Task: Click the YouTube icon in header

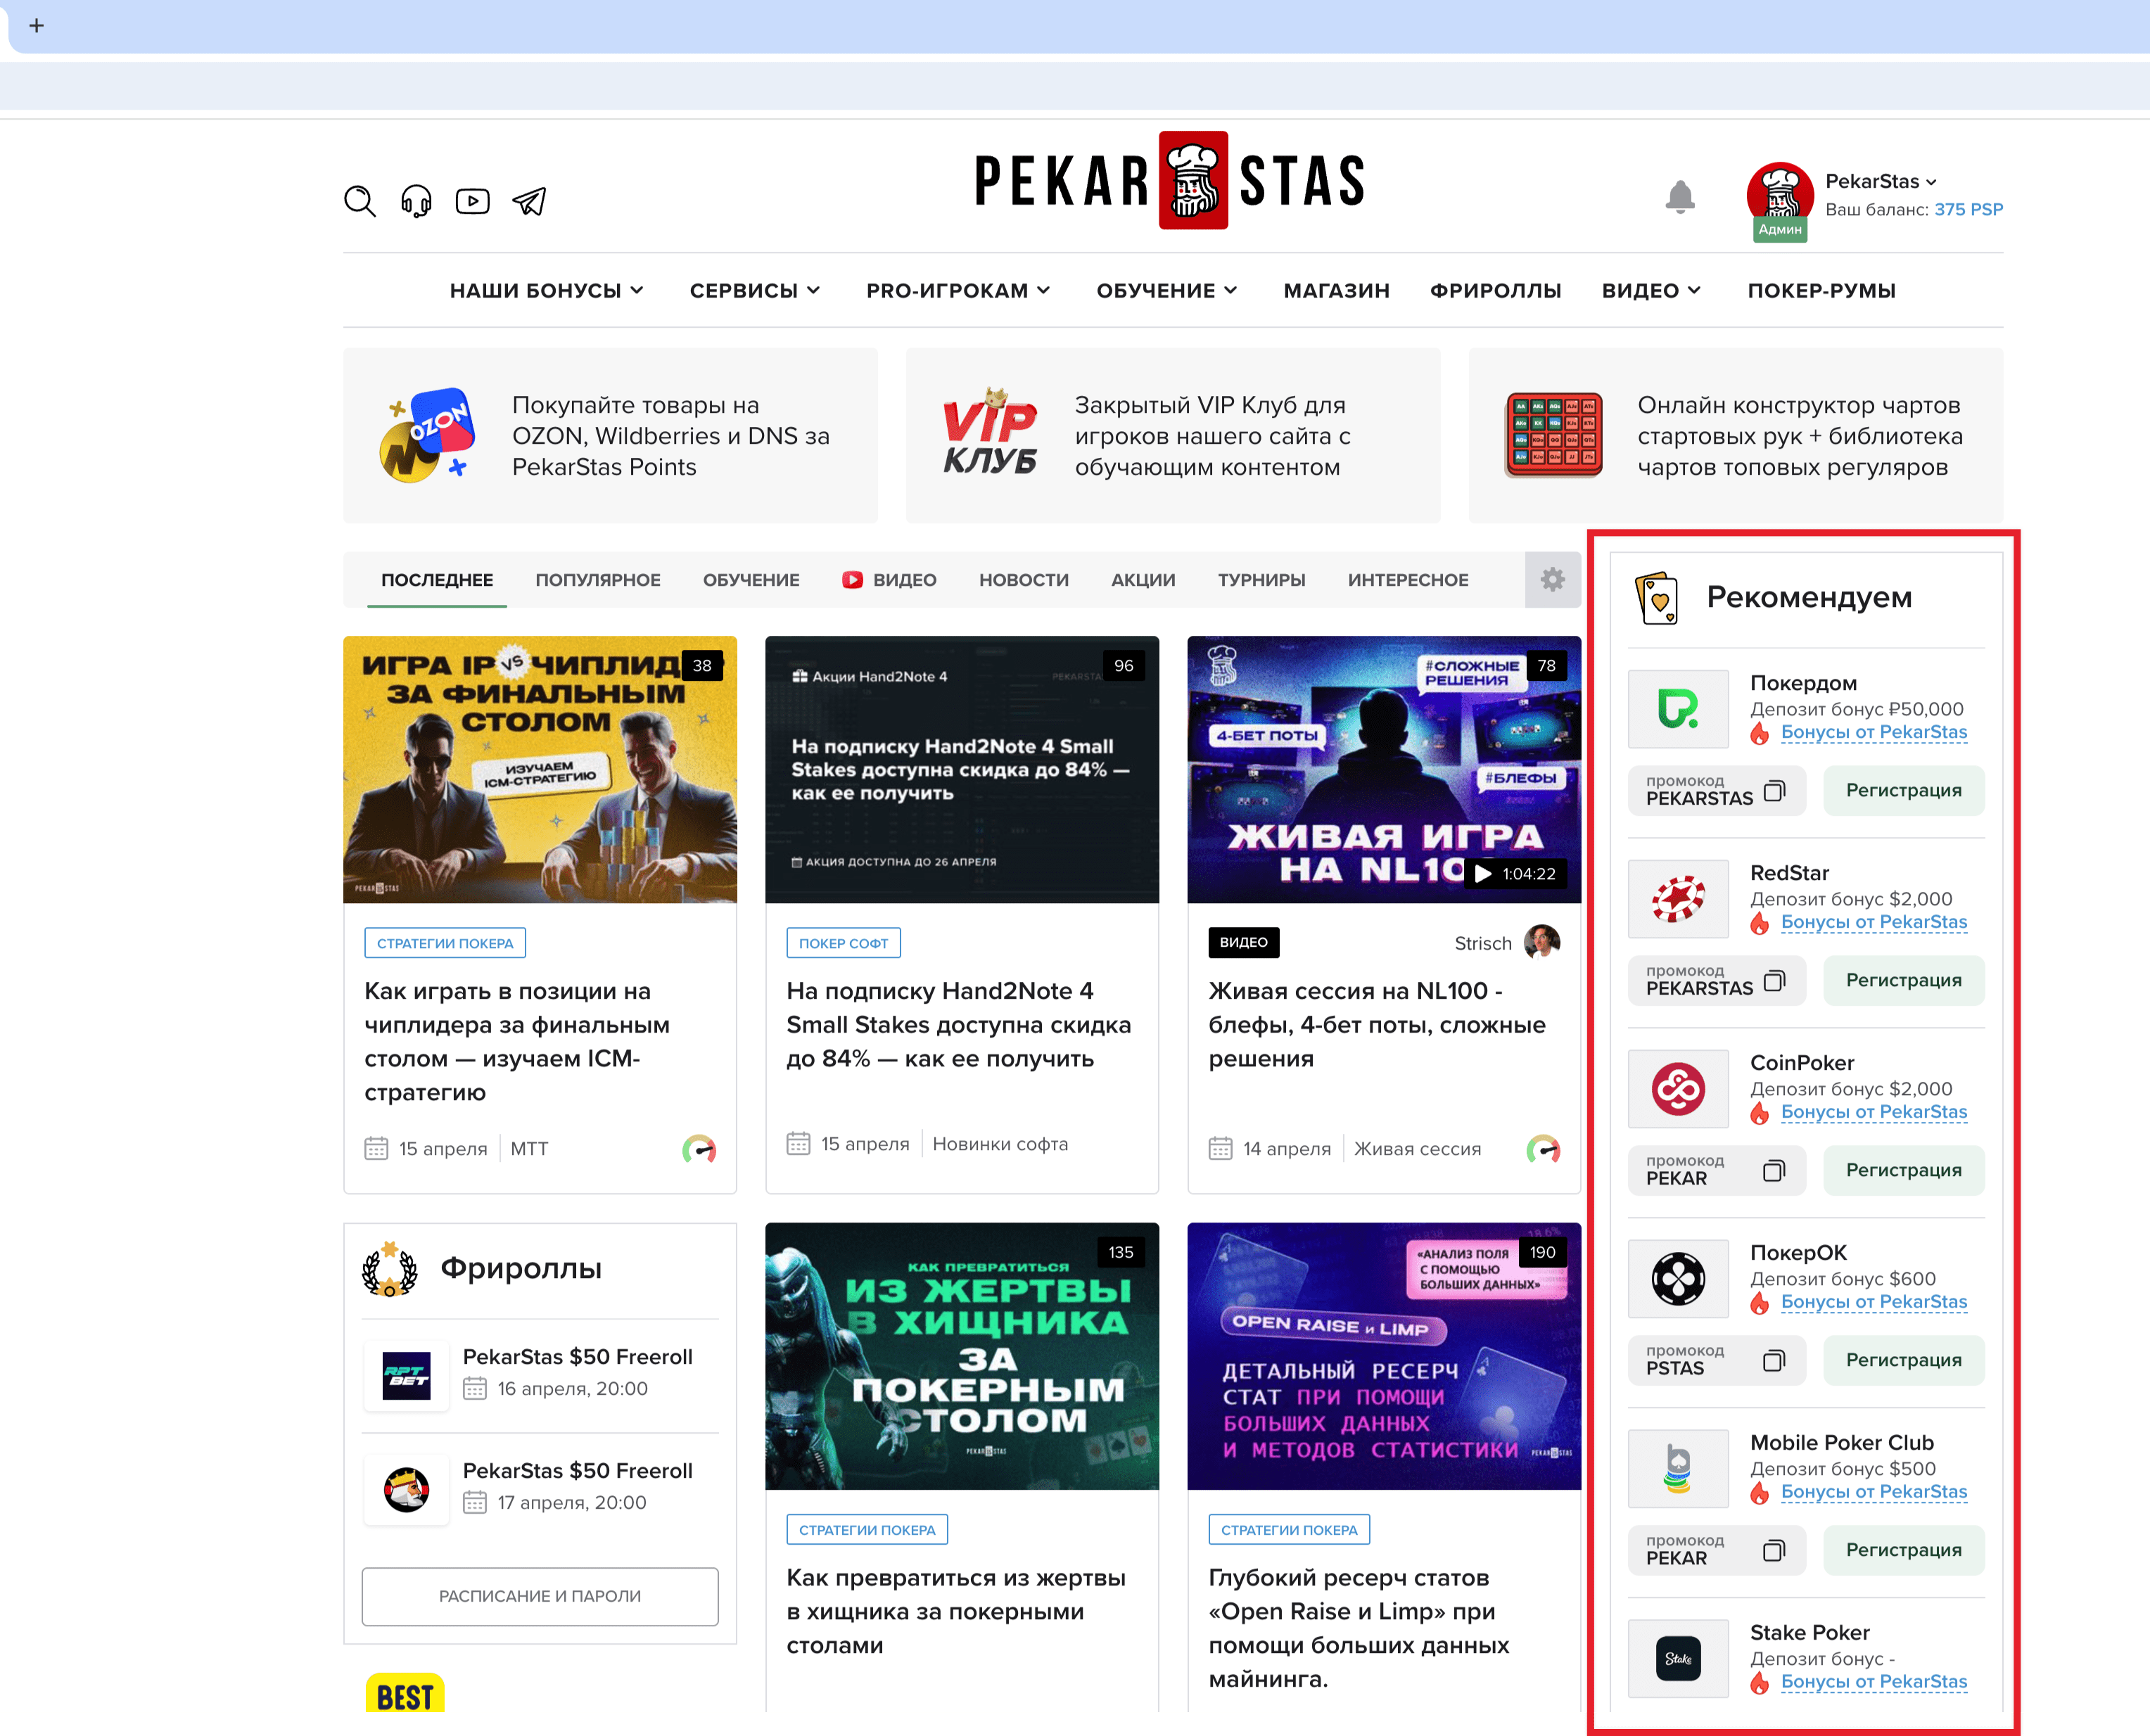Action: (x=472, y=201)
